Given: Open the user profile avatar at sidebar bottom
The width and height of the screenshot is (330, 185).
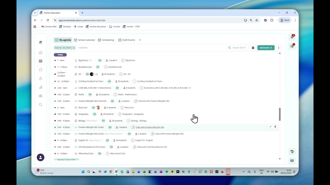Looking at the screenshot, I should coord(40,157).
